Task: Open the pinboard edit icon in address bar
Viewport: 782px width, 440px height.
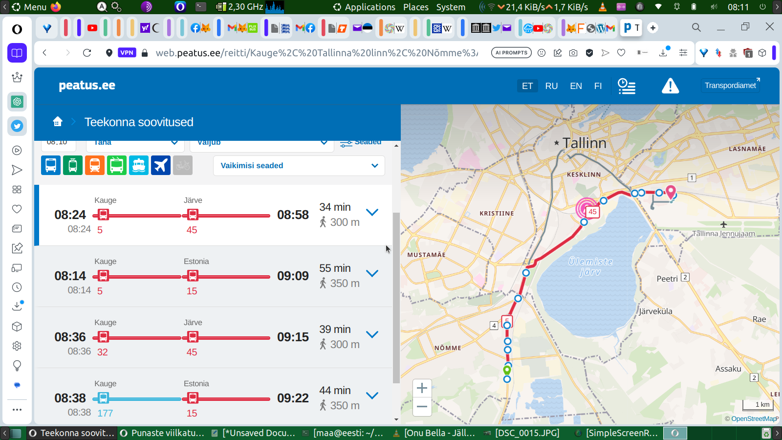Action: (x=558, y=53)
